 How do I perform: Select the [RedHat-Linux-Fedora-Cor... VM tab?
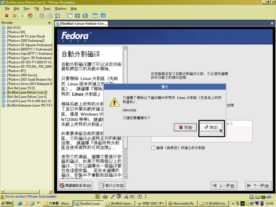(81, 23)
